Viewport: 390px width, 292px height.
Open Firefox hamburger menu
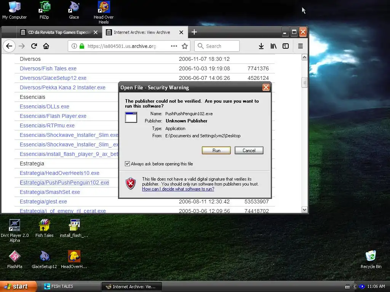point(300,46)
